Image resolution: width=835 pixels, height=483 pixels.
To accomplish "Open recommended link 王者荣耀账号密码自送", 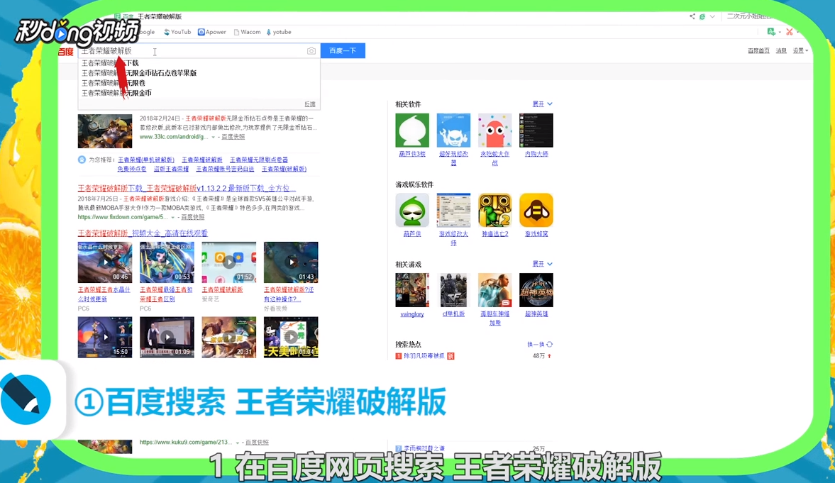I will [226, 169].
